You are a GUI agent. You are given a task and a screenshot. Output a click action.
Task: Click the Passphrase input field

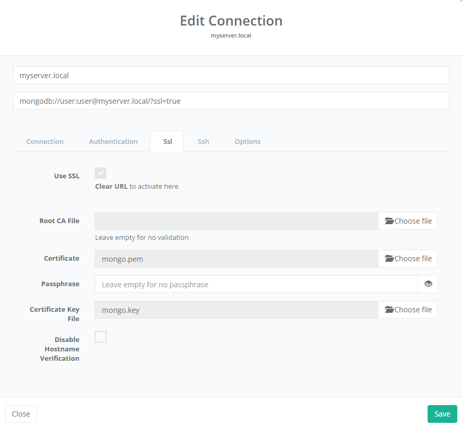256,284
